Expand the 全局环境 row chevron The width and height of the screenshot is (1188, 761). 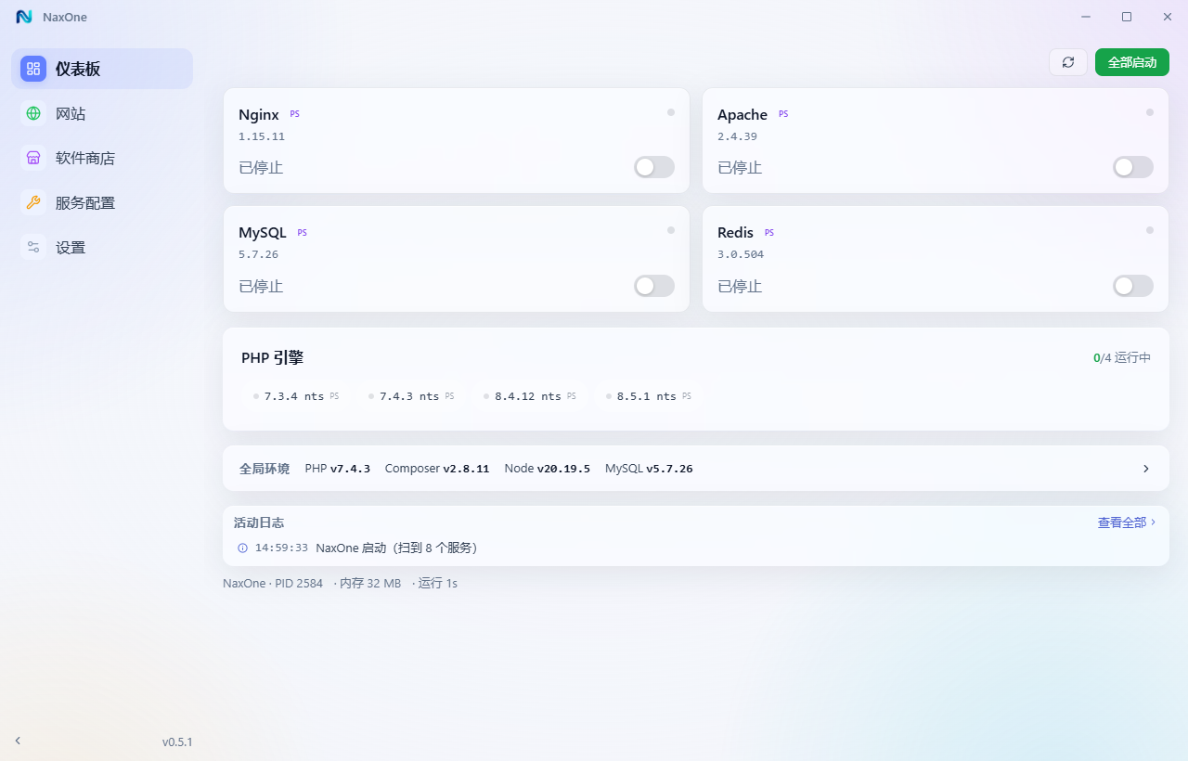1146,469
